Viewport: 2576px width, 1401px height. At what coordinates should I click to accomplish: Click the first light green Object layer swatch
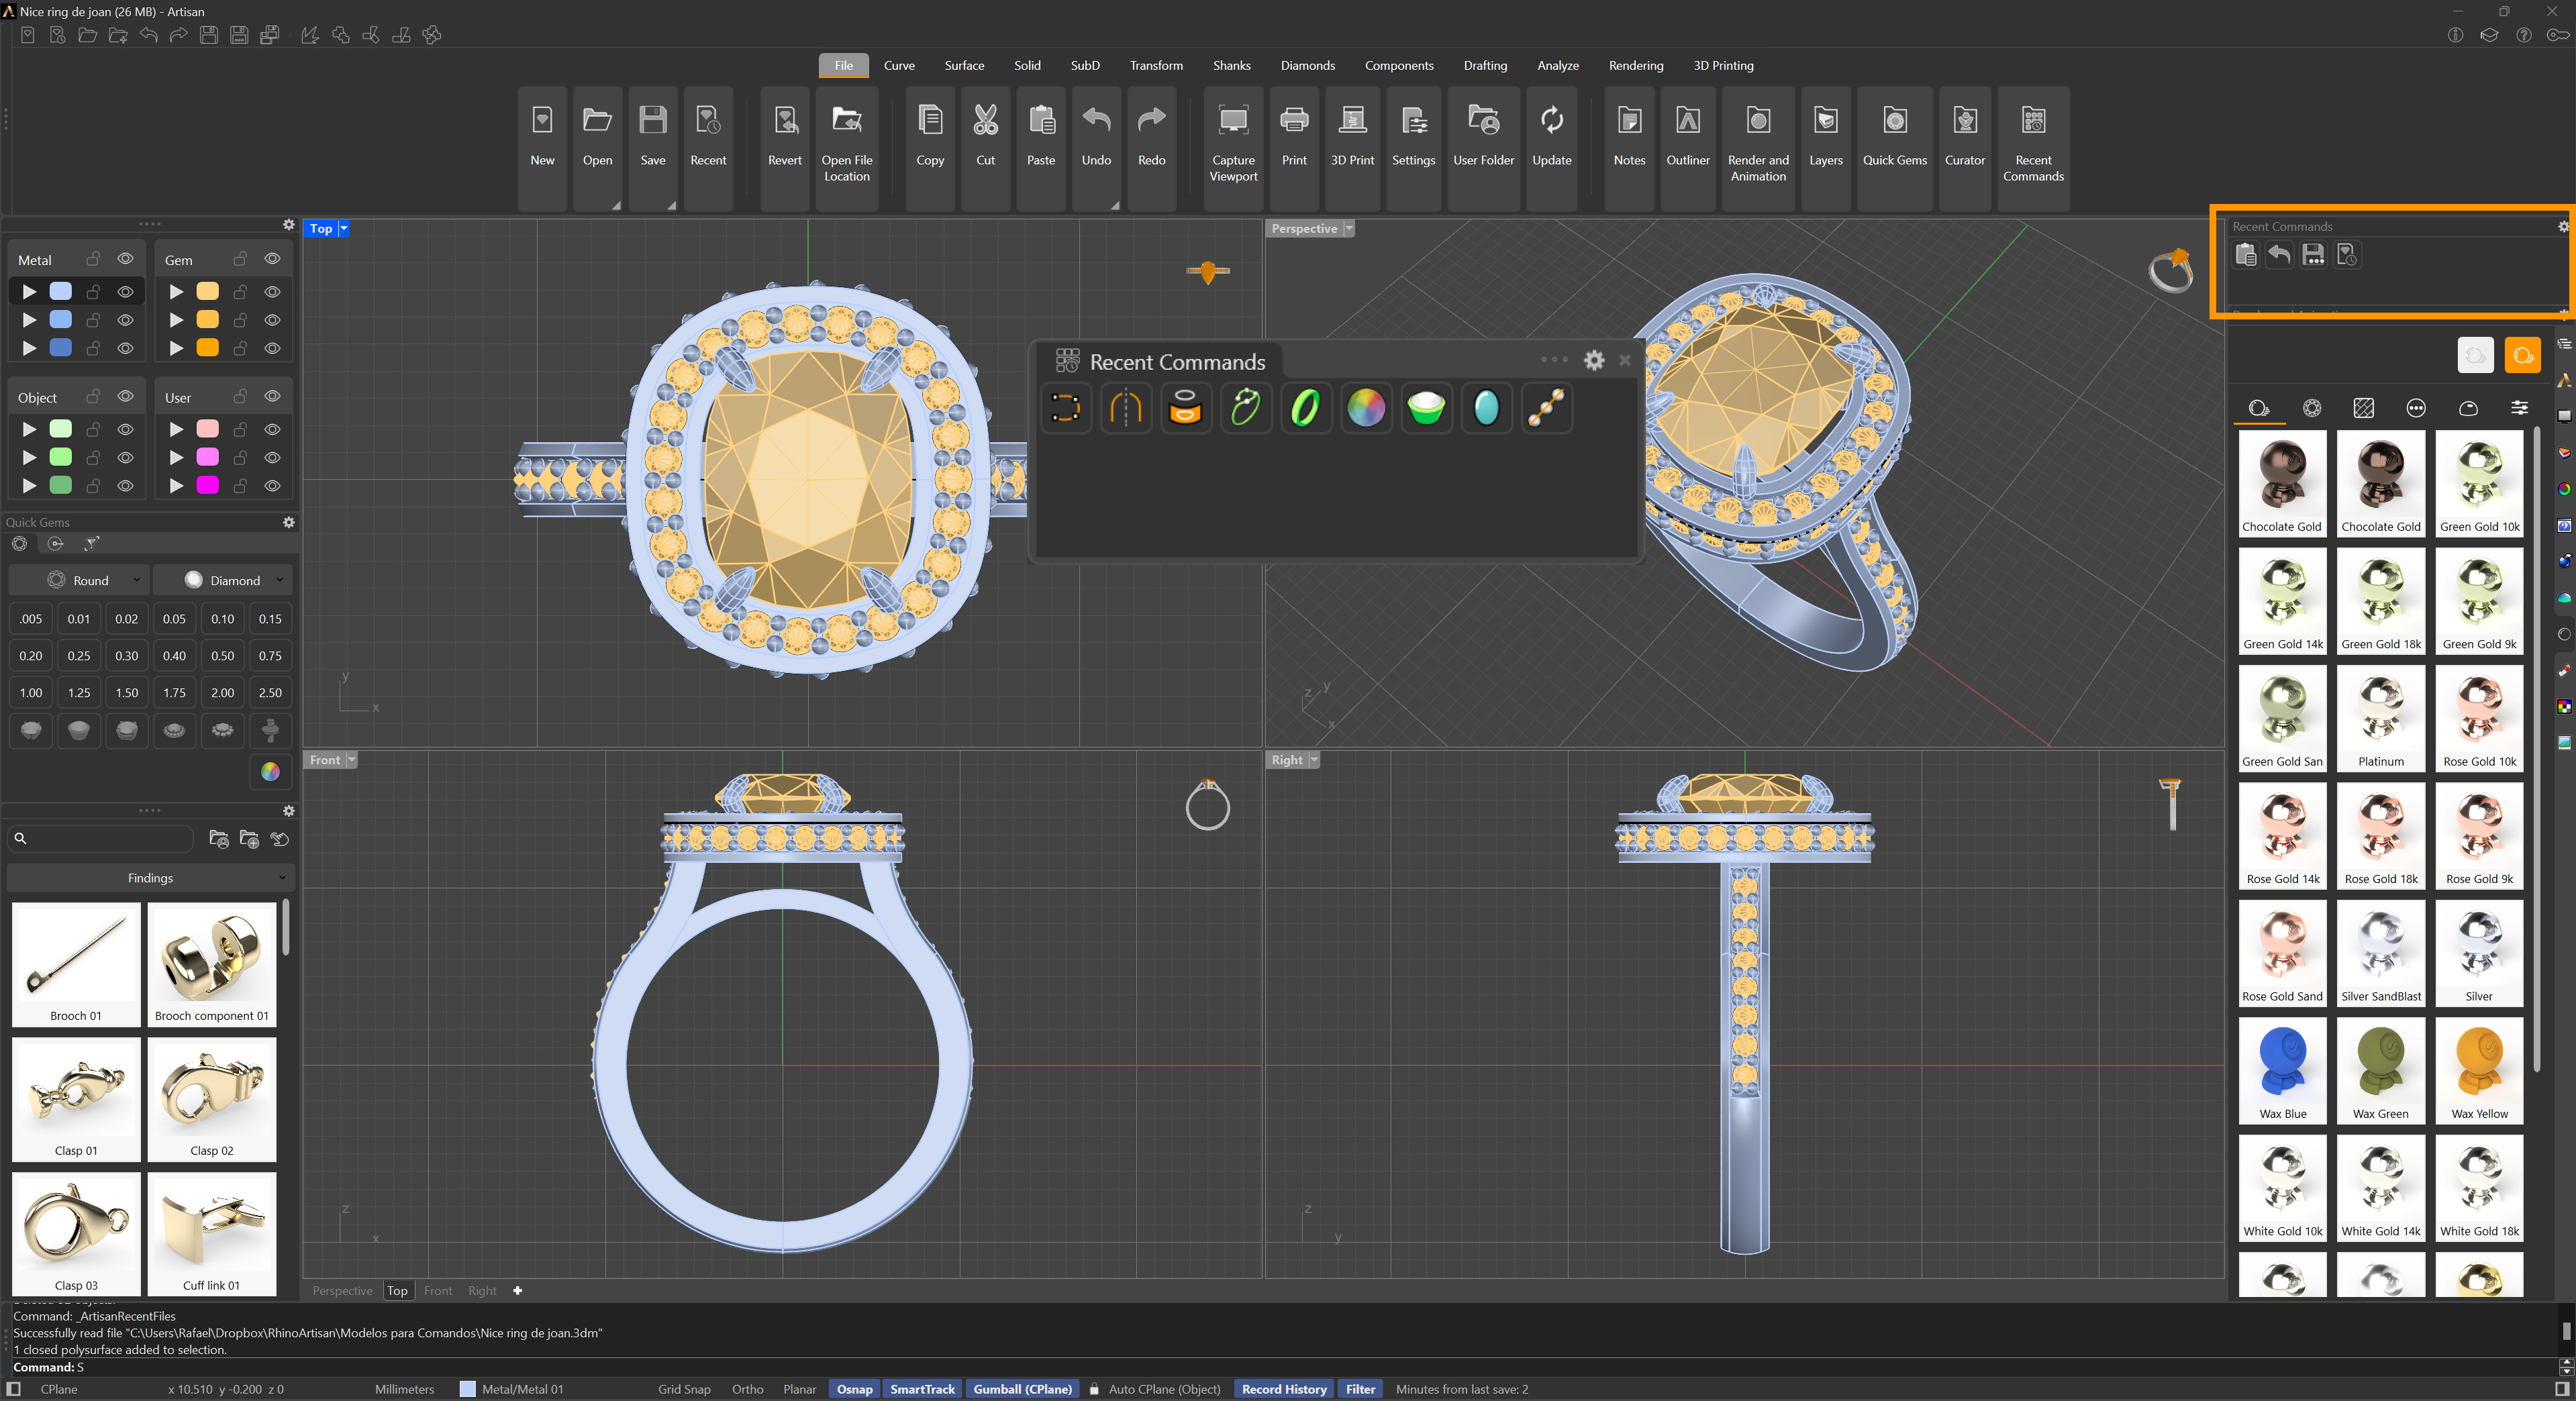click(61, 429)
